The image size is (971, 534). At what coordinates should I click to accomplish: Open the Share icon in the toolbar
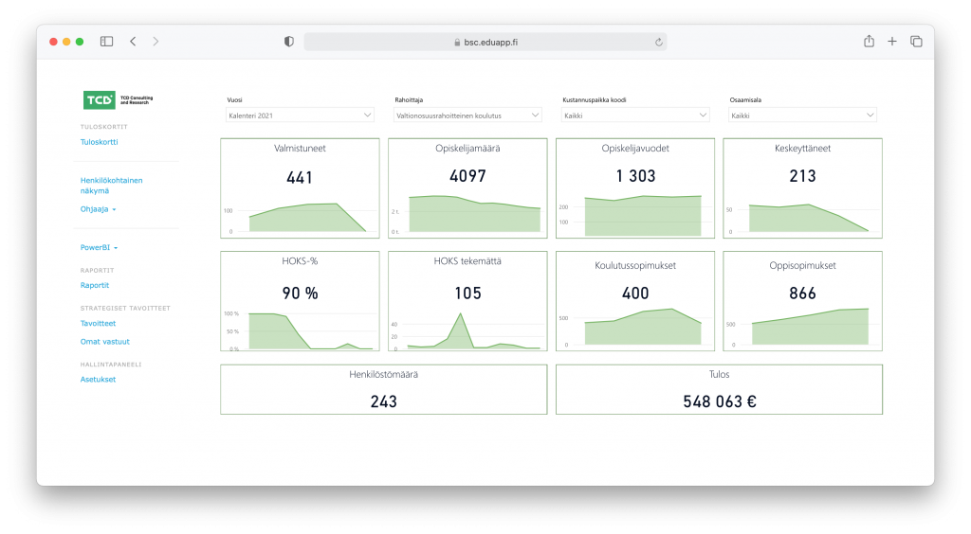(869, 41)
